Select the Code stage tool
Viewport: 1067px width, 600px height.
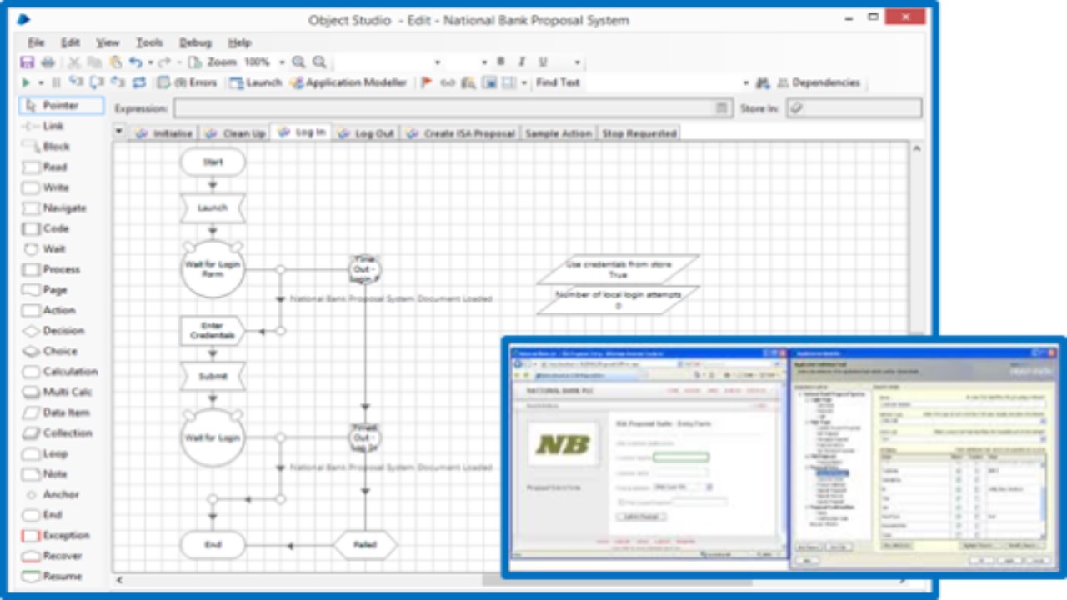coord(45,228)
